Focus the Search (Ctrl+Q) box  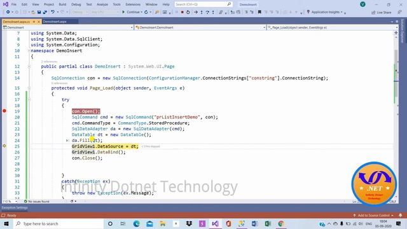coord(203,4)
